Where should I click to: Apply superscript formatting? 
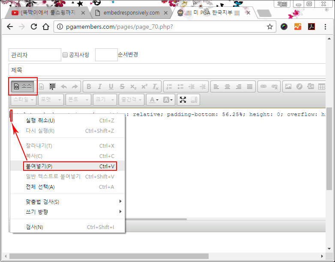(144, 86)
